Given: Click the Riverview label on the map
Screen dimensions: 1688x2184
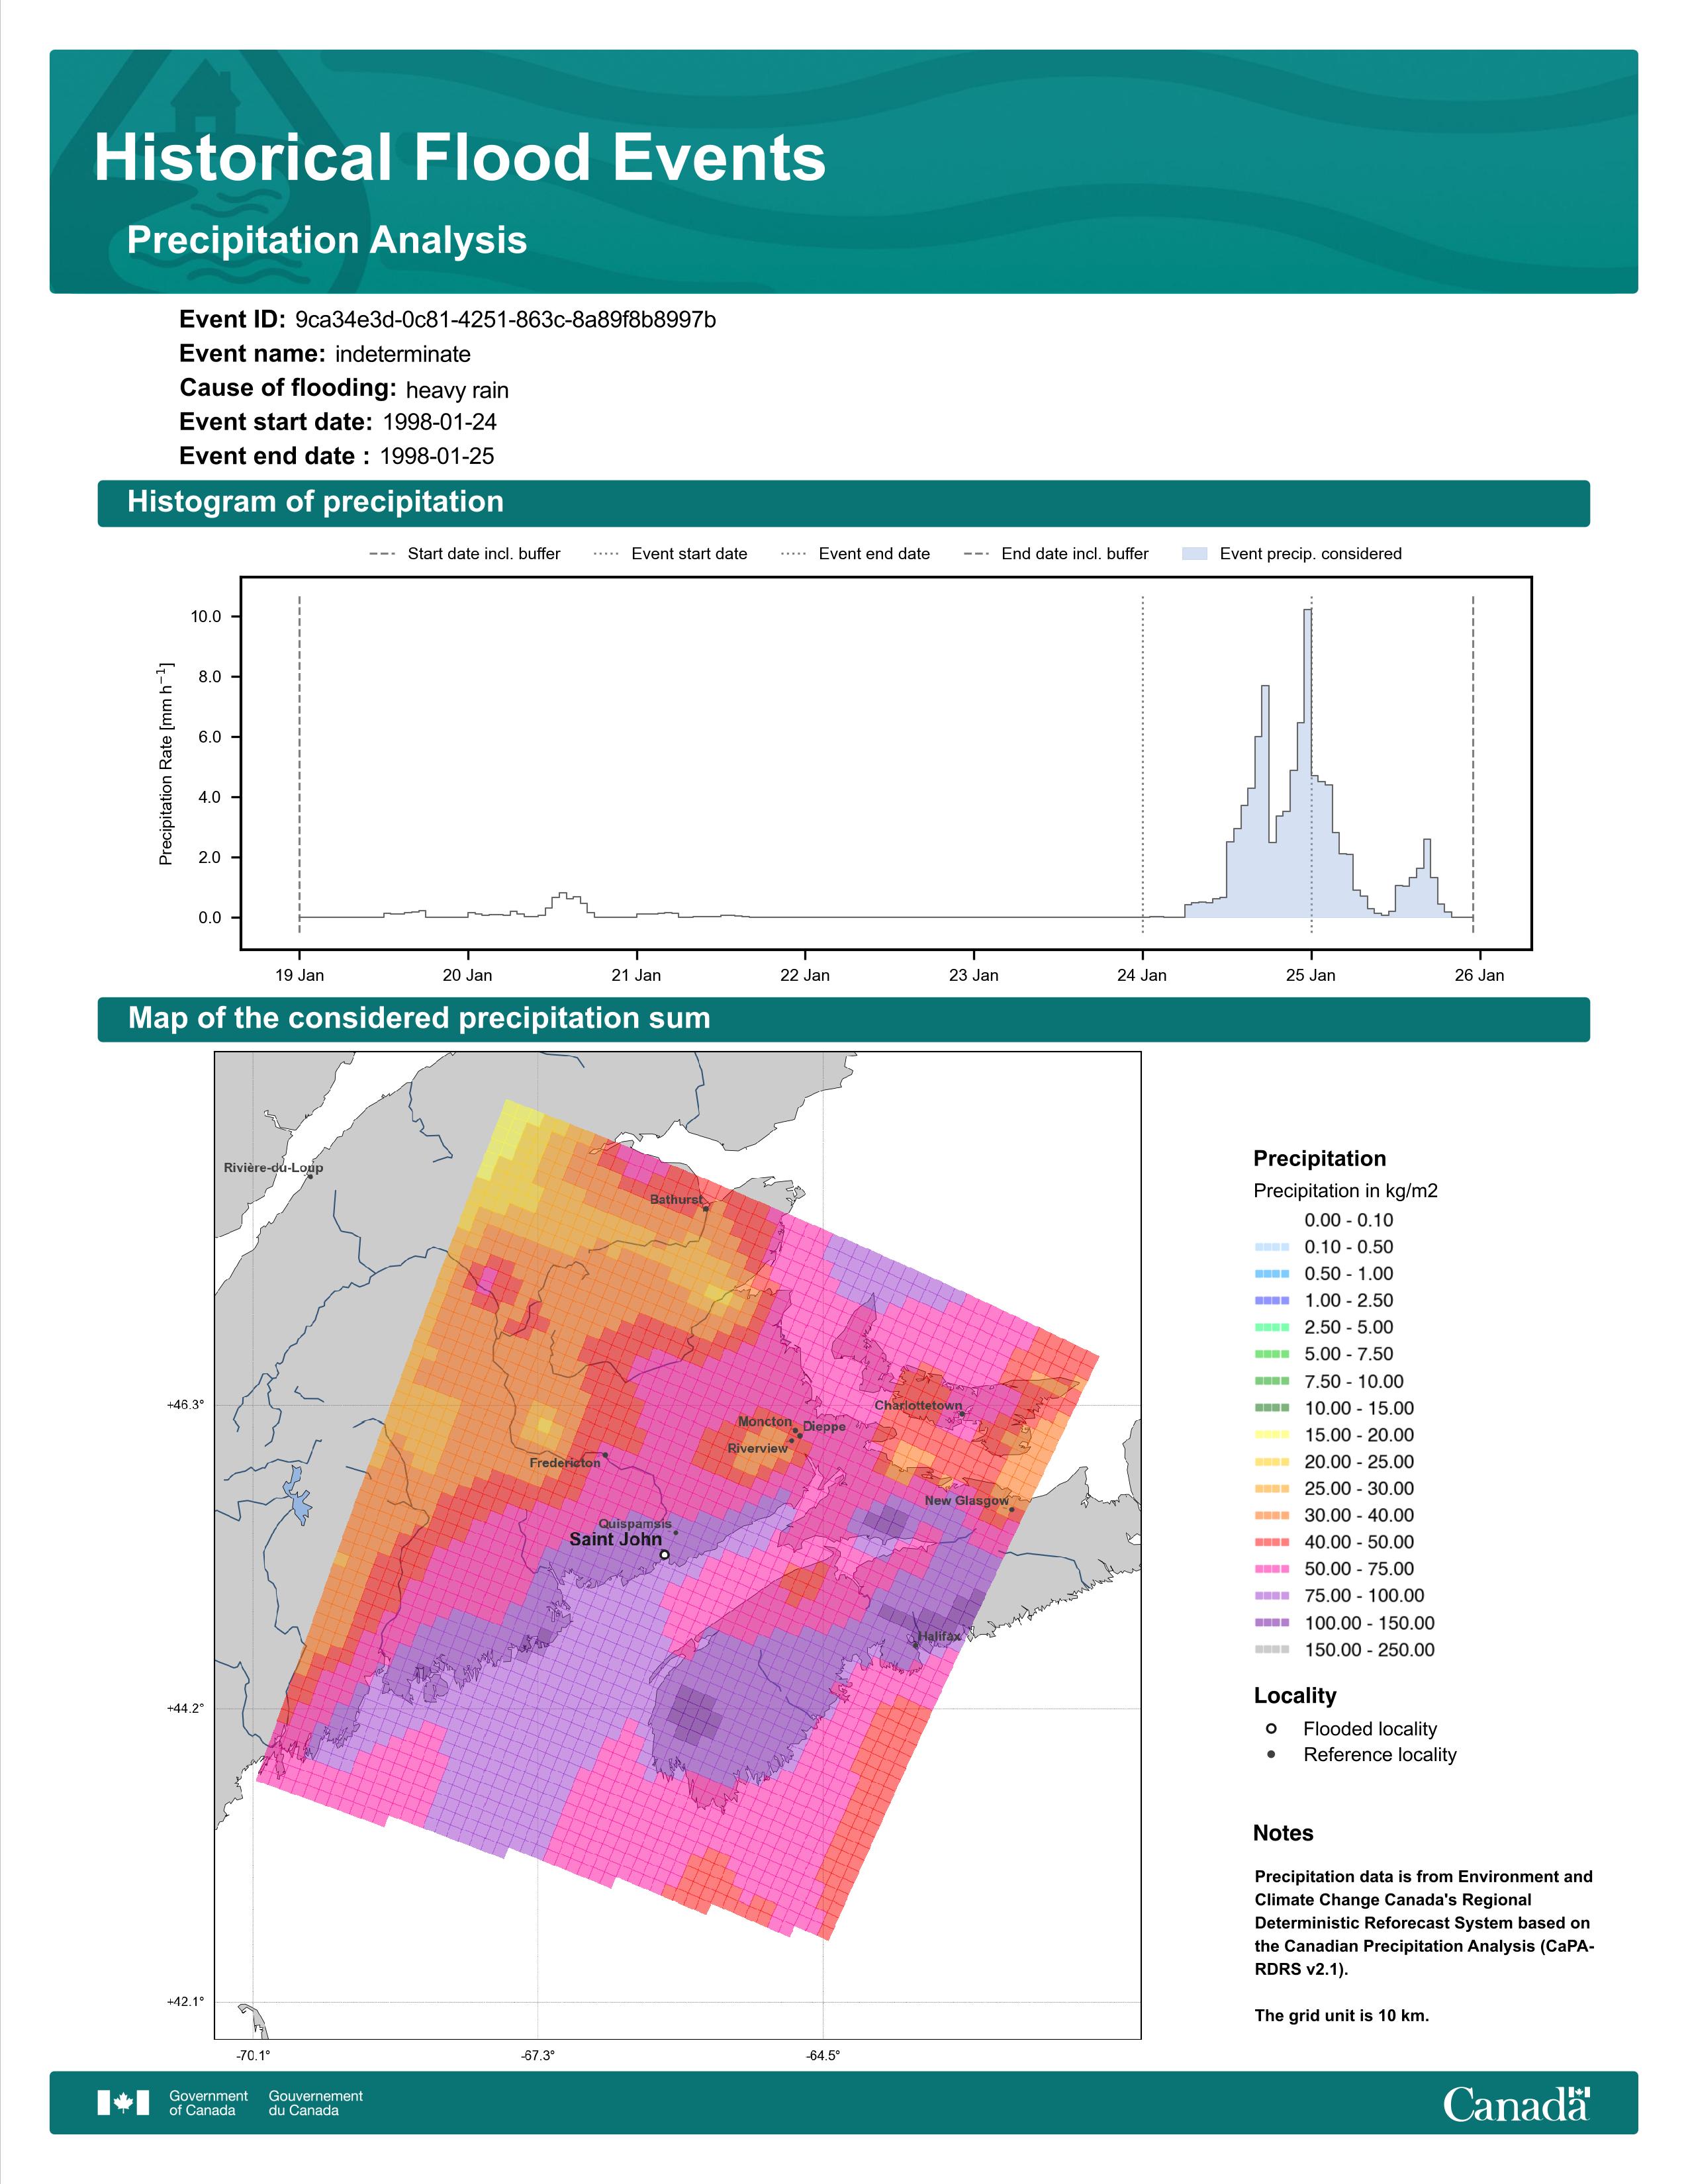Looking at the screenshot, I should (757, 1448).
